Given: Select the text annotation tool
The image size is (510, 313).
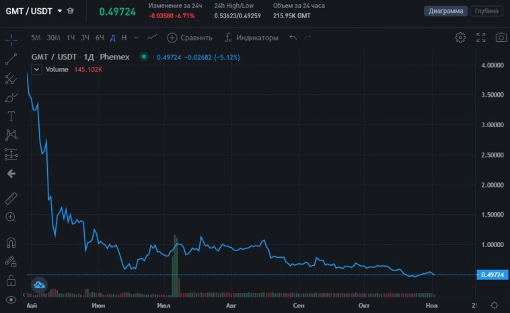Looking at the screenshot, I should point(11,116).
